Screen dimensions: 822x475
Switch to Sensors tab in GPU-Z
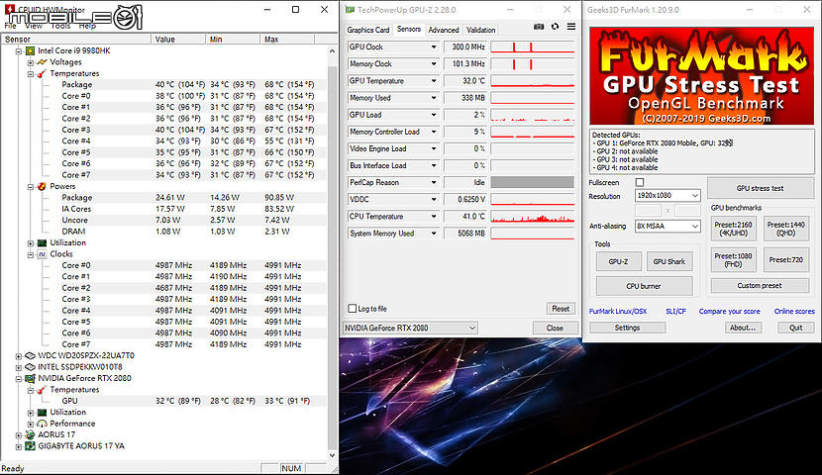(409, 30)
